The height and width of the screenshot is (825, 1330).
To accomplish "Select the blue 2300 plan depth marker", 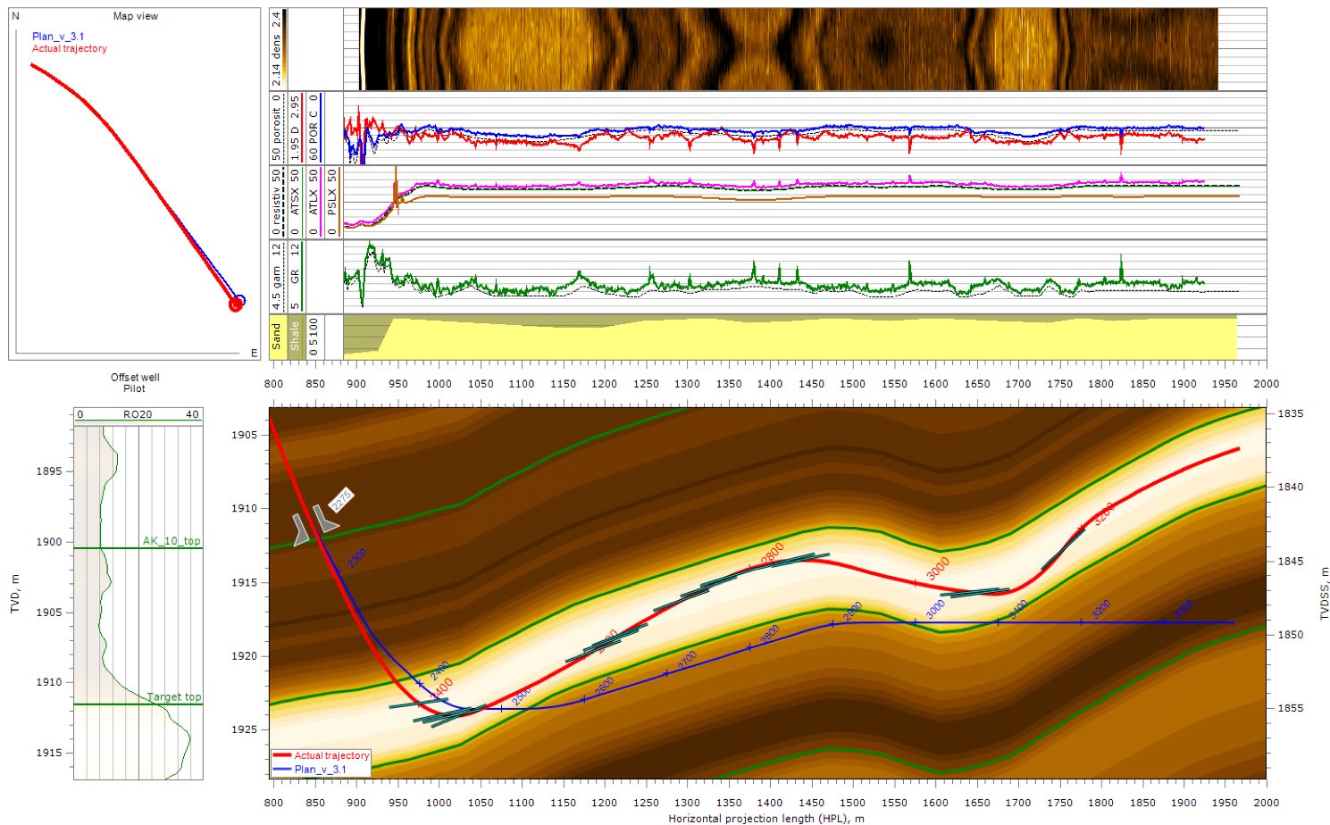I will click(356, 558).
